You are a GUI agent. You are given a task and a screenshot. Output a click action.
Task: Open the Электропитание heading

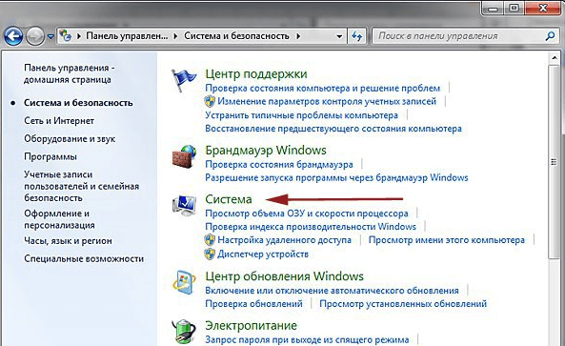252,326
